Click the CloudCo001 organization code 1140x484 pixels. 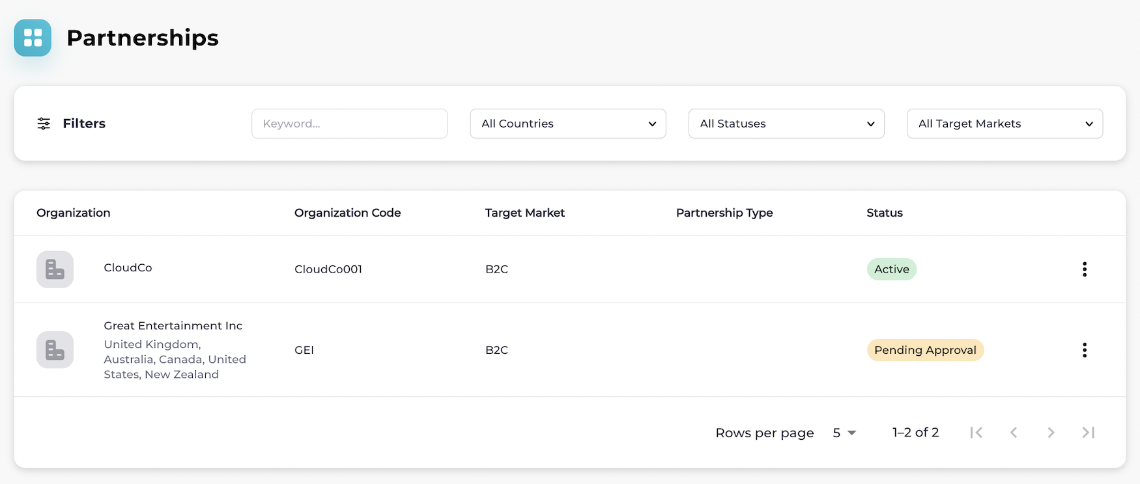[328, 269]
